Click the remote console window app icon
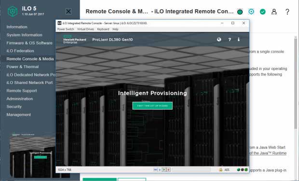The image size is (299, 181). point(59,23)
